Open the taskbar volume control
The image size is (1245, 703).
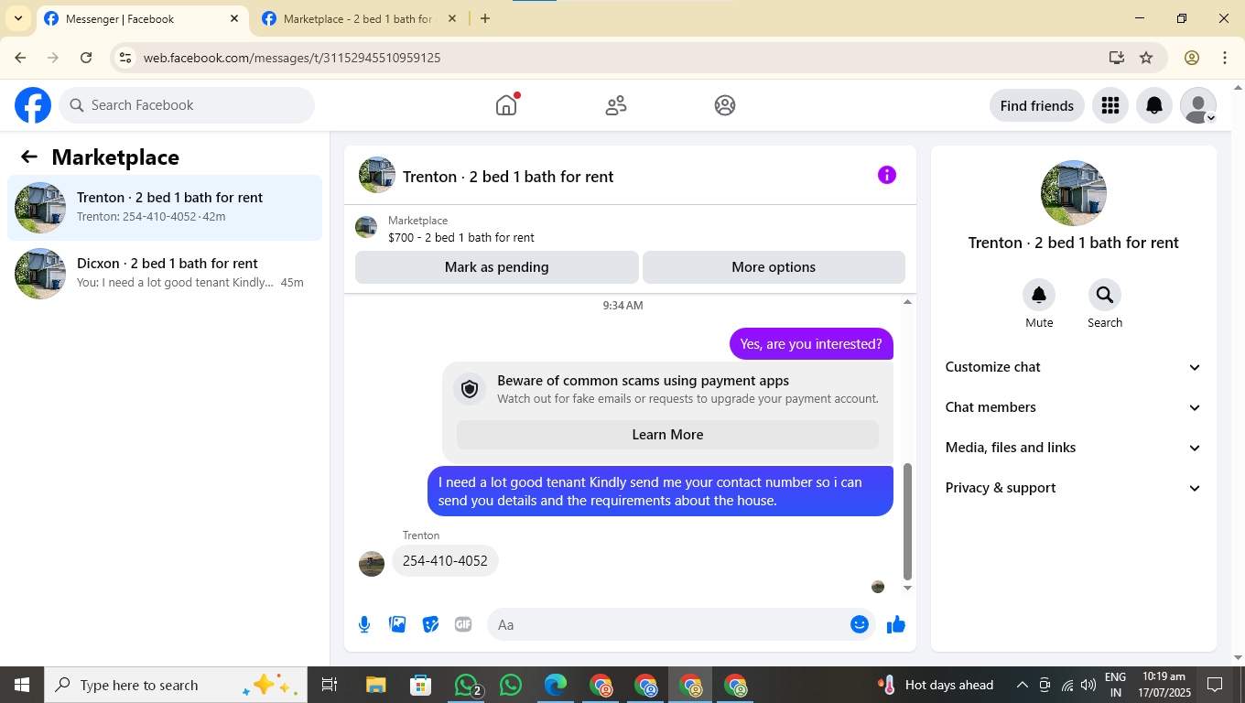click(x=1088, y=685)
